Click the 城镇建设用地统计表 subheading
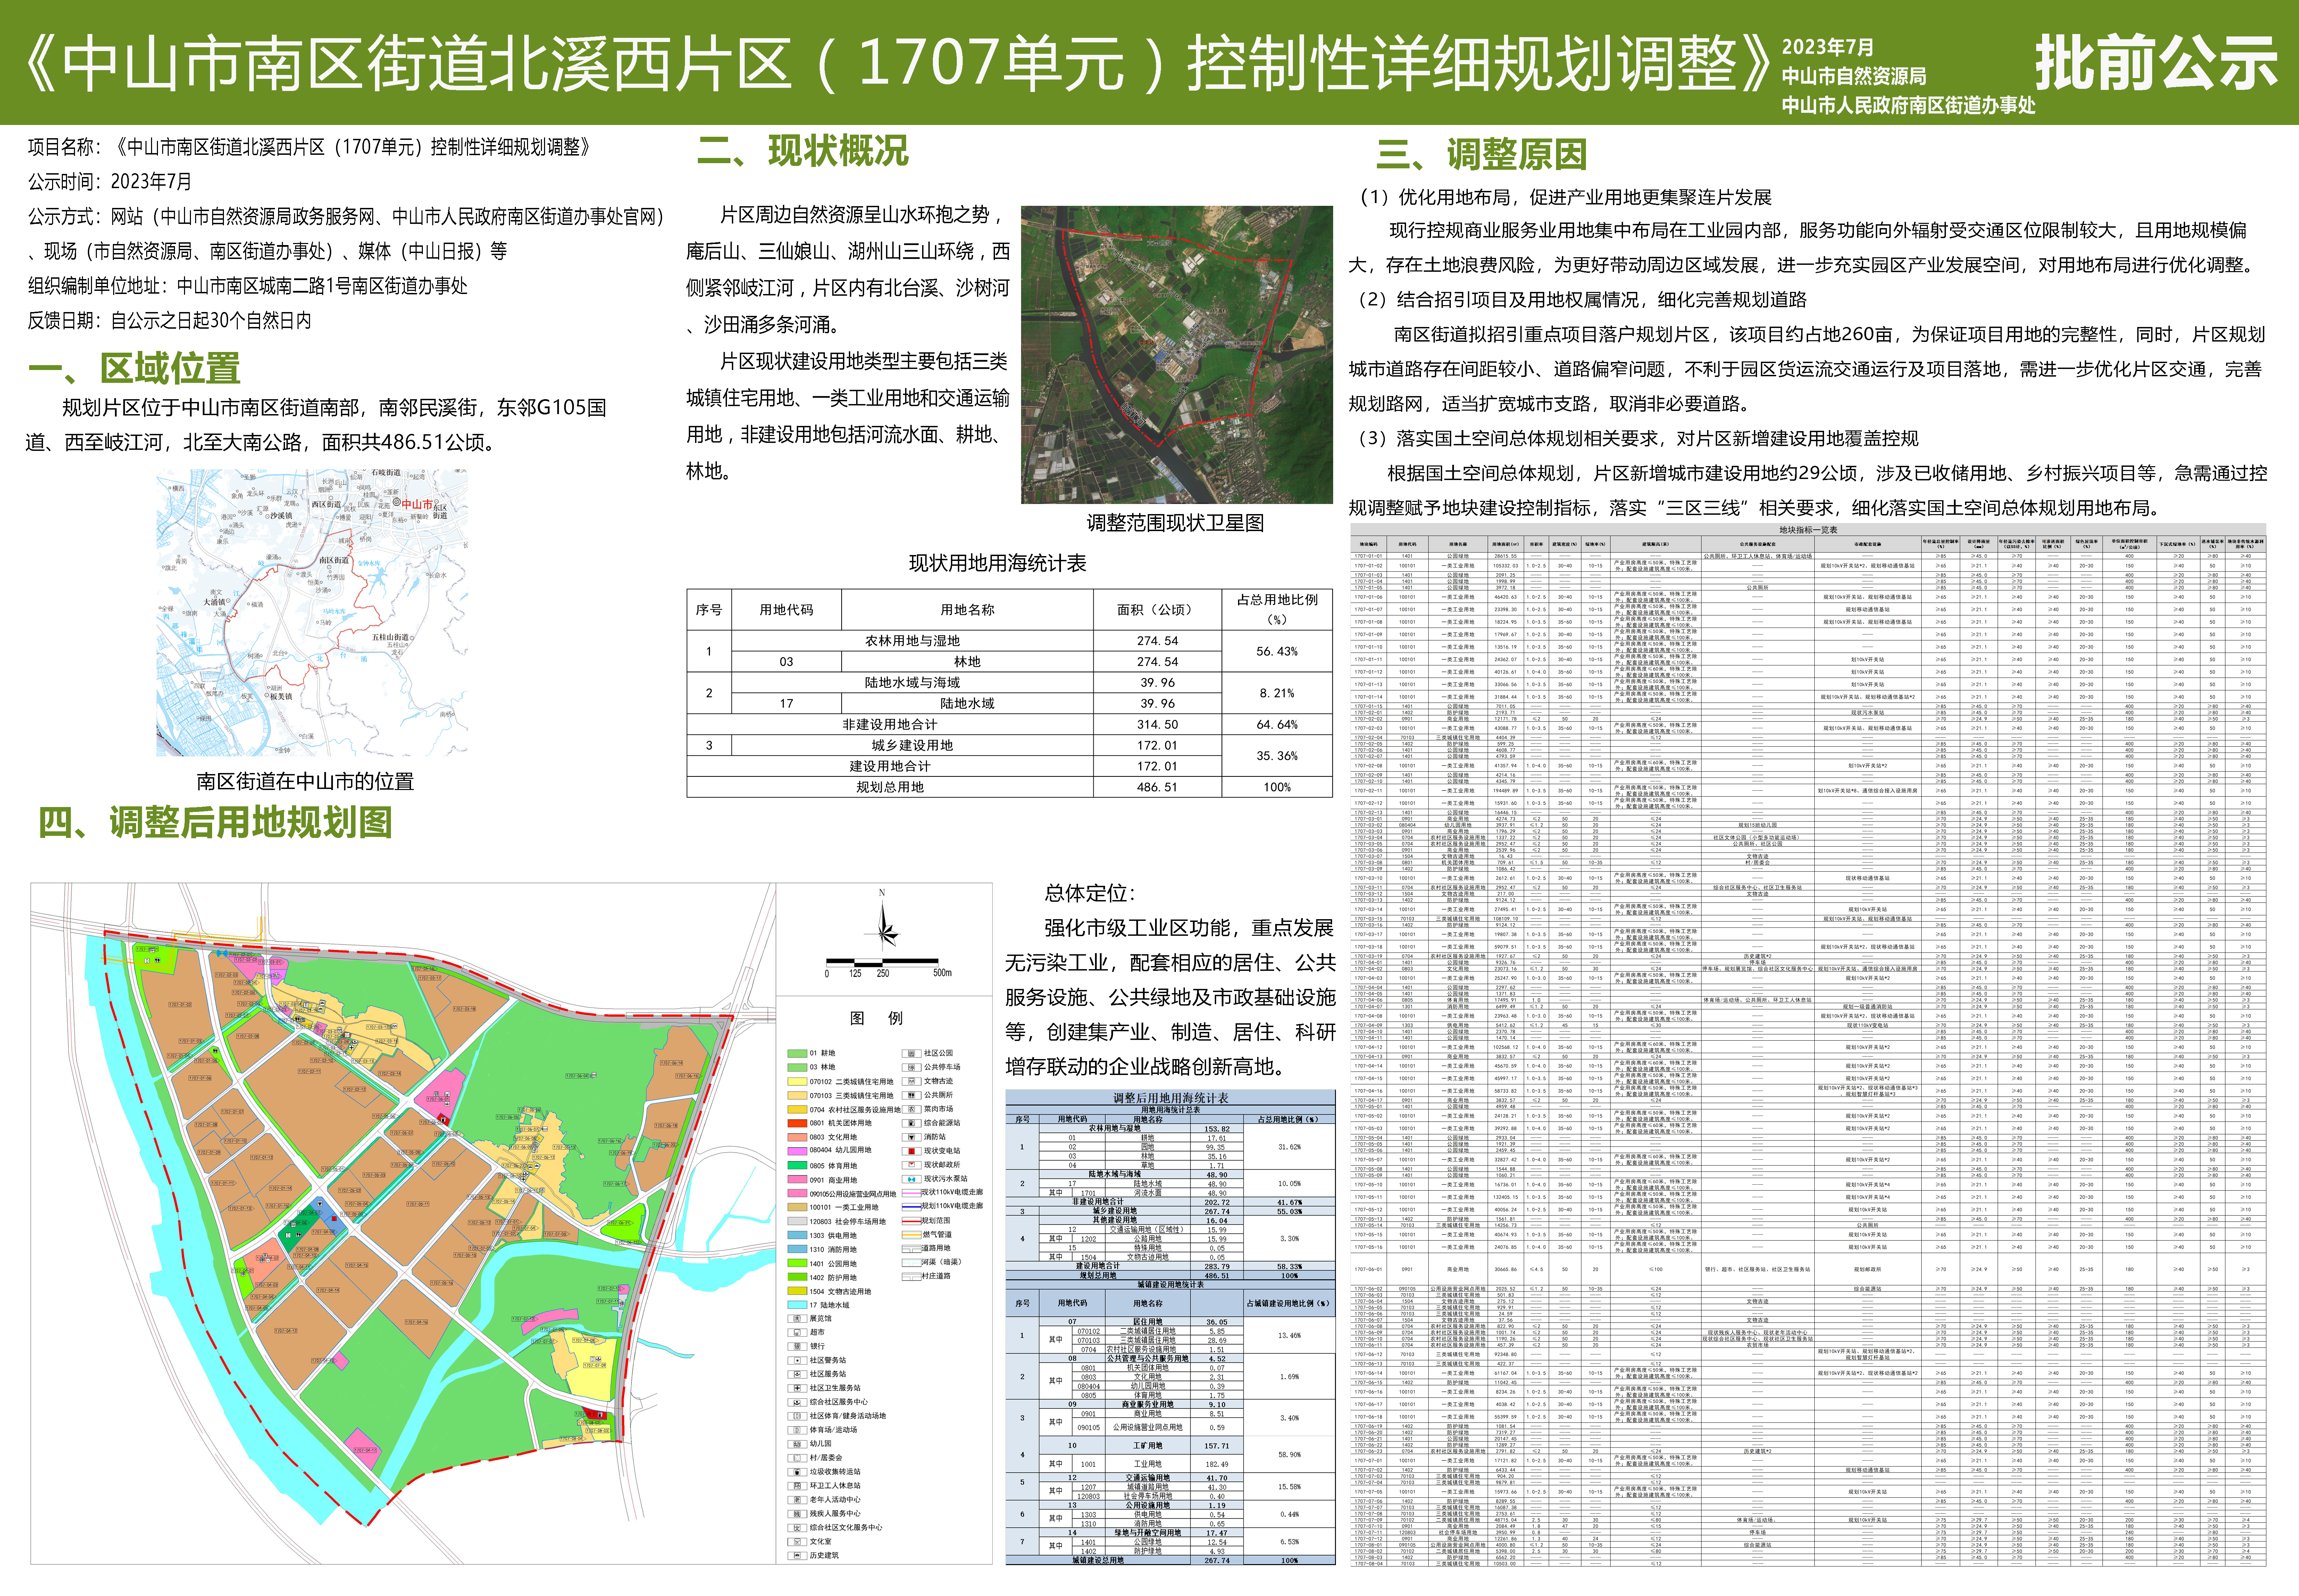This screenshot has width=2299, height=1596. (x=1171, y=1285)
